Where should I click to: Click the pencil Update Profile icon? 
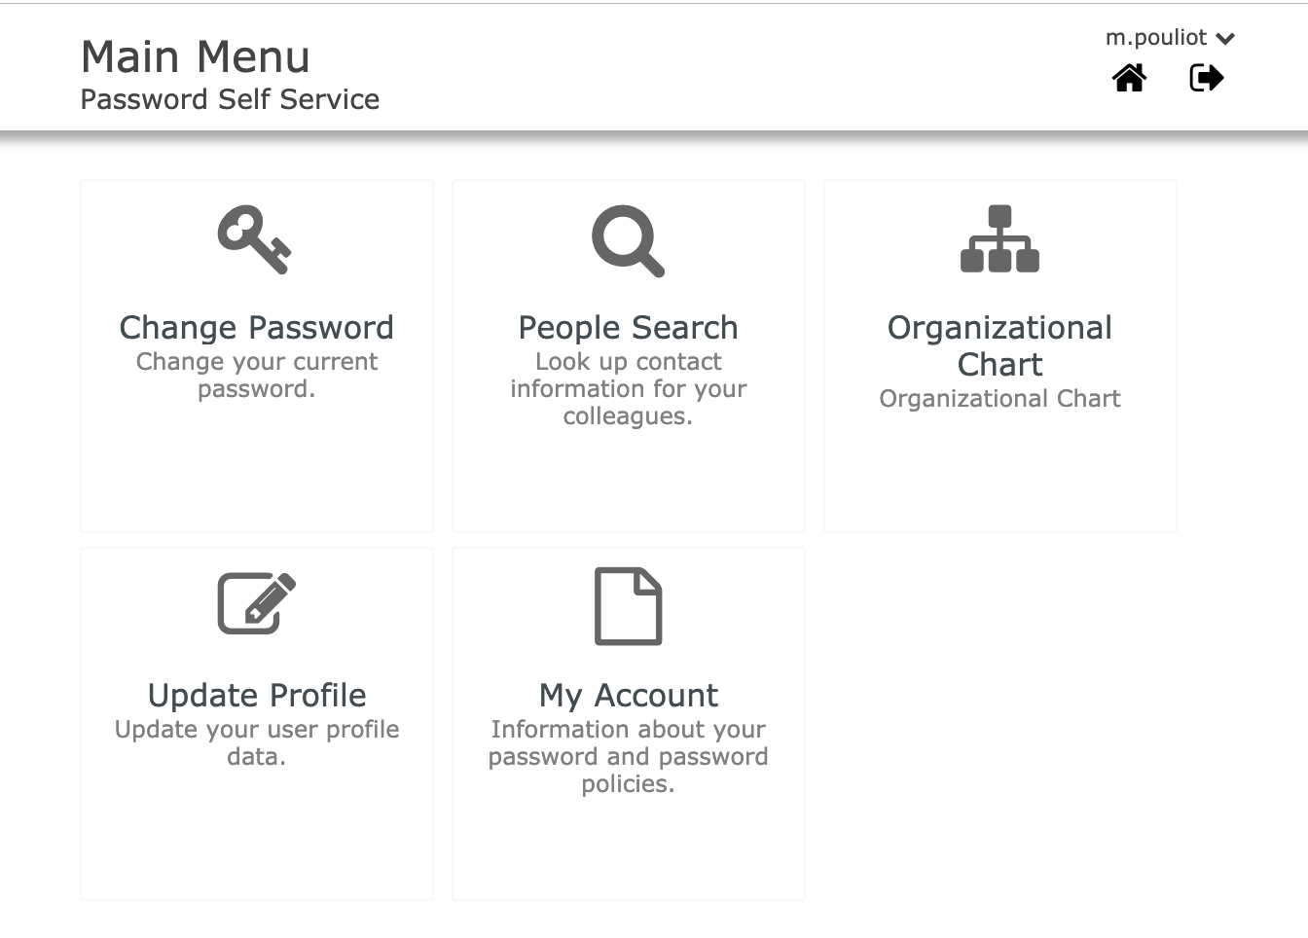coord(256,601)
